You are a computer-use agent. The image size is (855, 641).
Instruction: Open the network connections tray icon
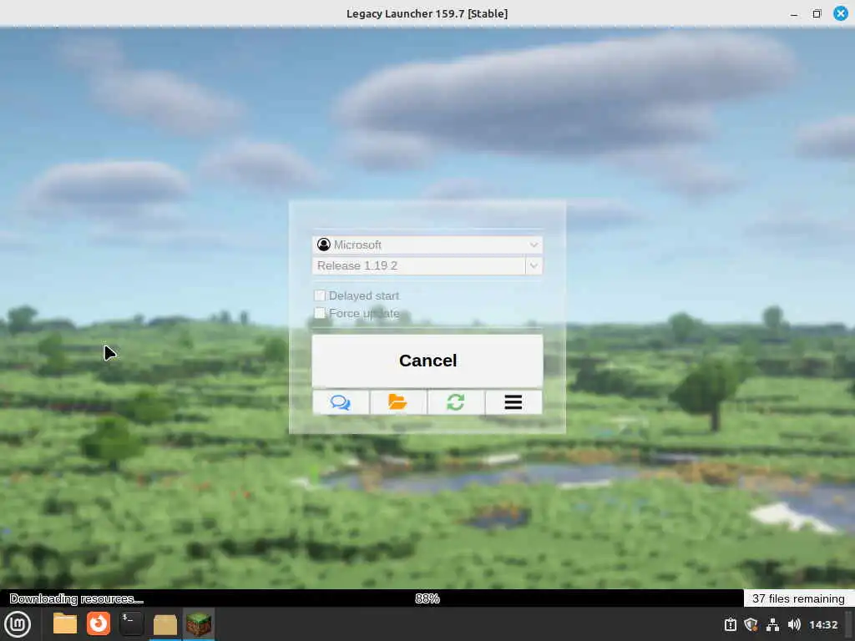pyautogui.click(x=772, y=624)
